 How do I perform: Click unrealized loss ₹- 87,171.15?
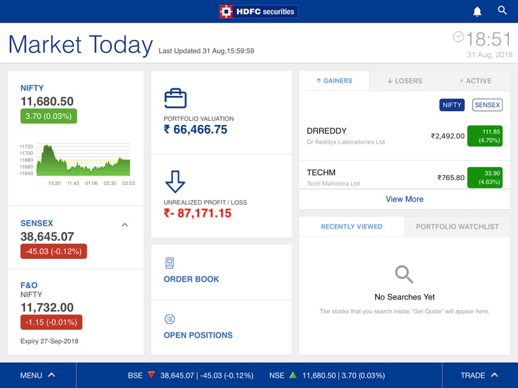(x=198, y=213)
